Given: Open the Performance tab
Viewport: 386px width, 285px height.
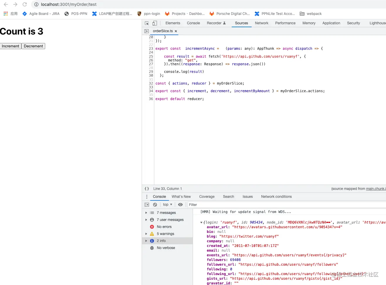Looking at the screenshot, I should [285, 23].
